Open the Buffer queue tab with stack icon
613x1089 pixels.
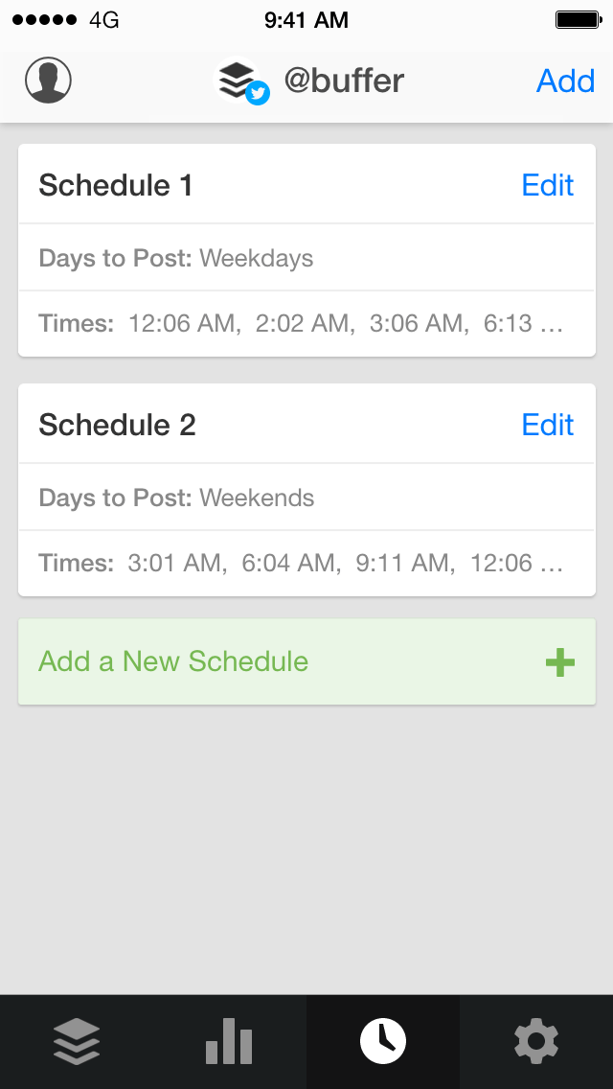77,1041
